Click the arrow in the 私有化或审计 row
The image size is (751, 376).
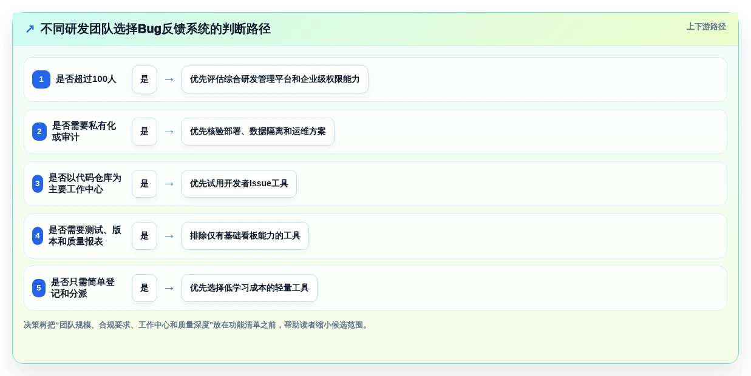pyautogui.click(x=169, y=132)
